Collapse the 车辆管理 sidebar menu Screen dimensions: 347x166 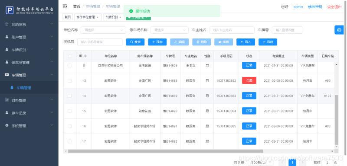[x=52, y=75]
